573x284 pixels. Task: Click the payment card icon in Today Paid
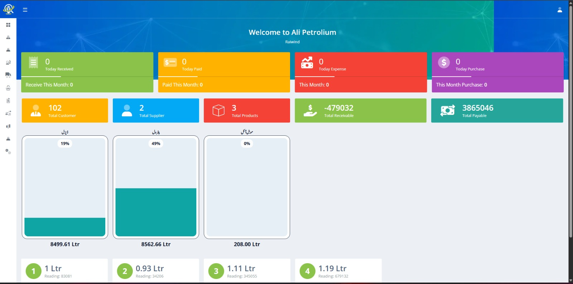[x=170, y=62]
